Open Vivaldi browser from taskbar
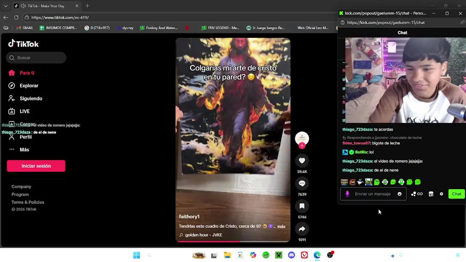Image resolution: width=466 pixels, height=262 pixels. click(x=304, y=255)
